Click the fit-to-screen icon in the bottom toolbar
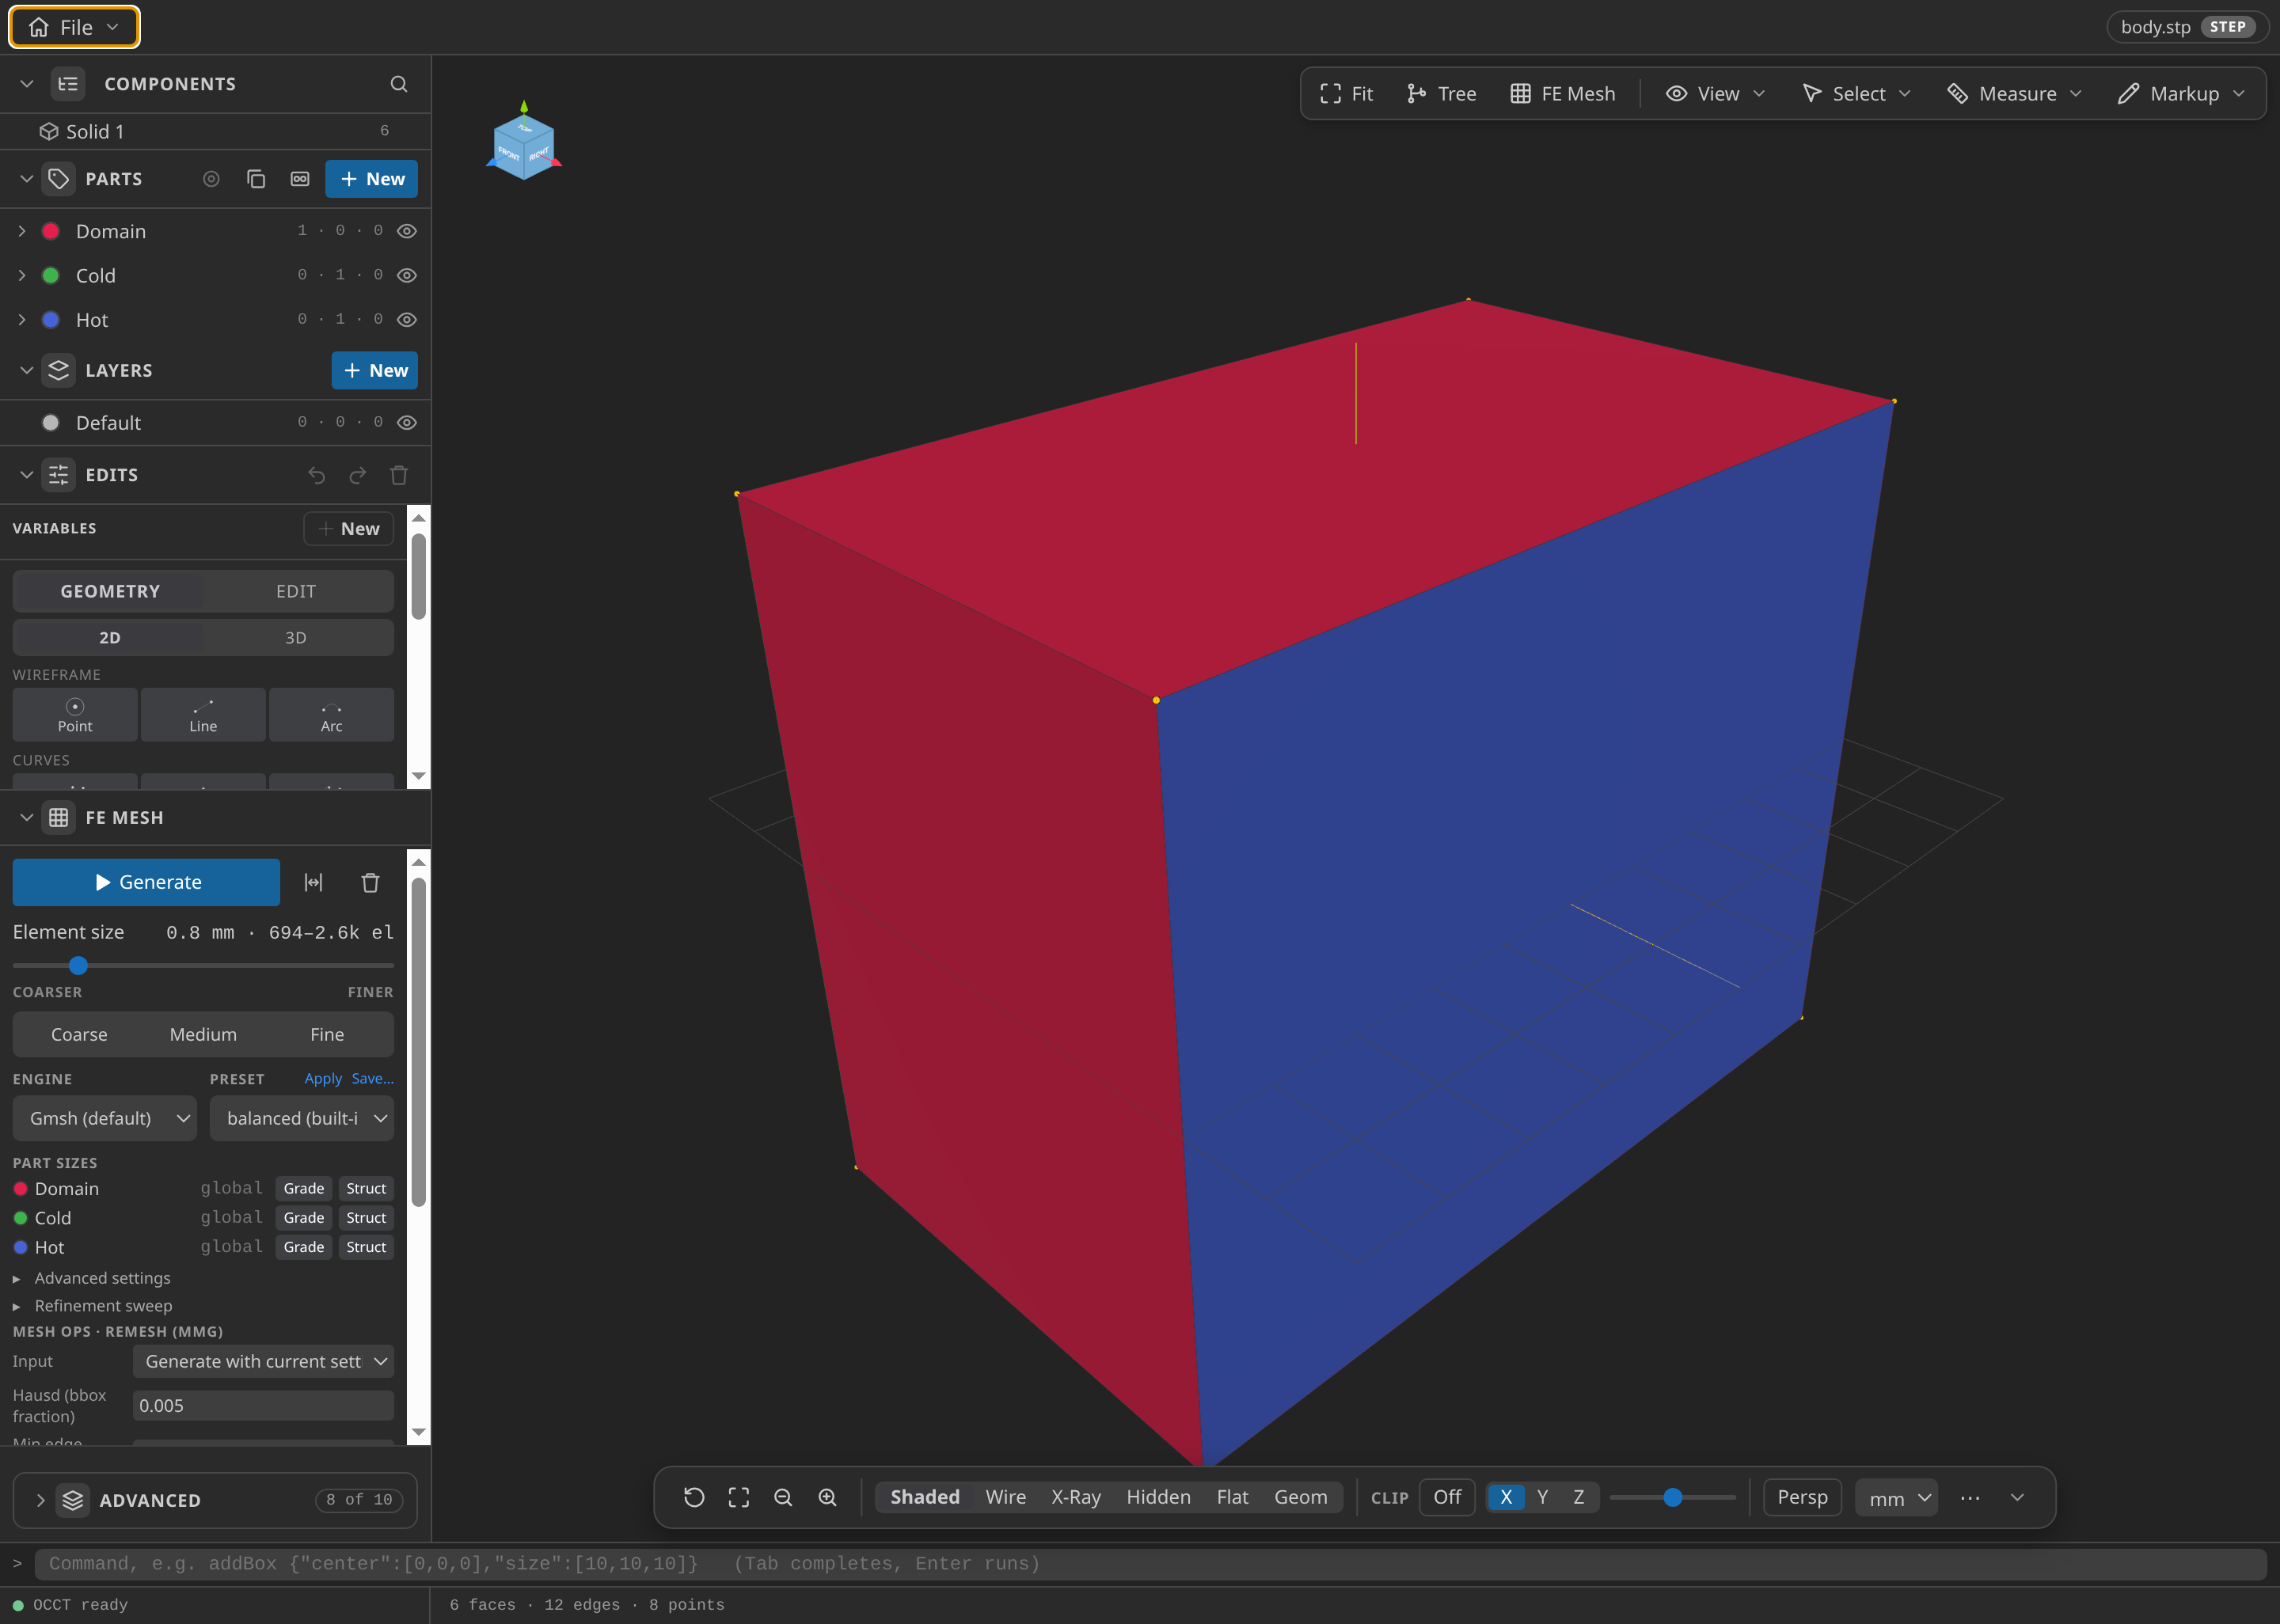Screen dimensions: 2280x1624 739,1497
